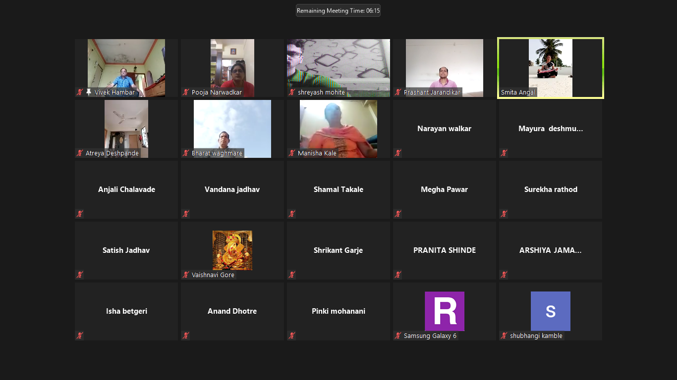This screenshot has height=380, width=677.
Task: Click the muted mic icon on Shrikant Garje's tile
Action: (292, 275)
